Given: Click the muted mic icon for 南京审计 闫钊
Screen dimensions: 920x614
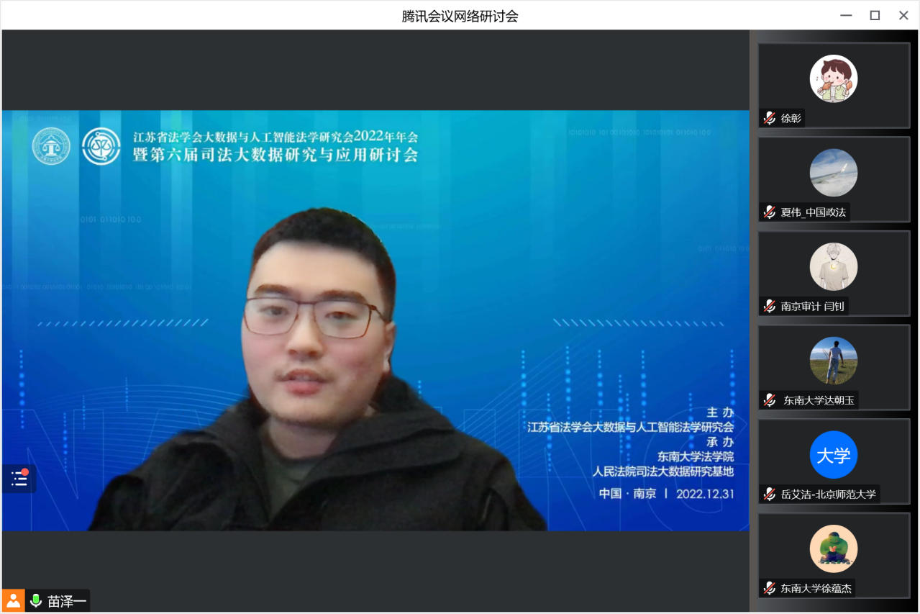Looking at the screenshot, I should click(x=770, y=306).
